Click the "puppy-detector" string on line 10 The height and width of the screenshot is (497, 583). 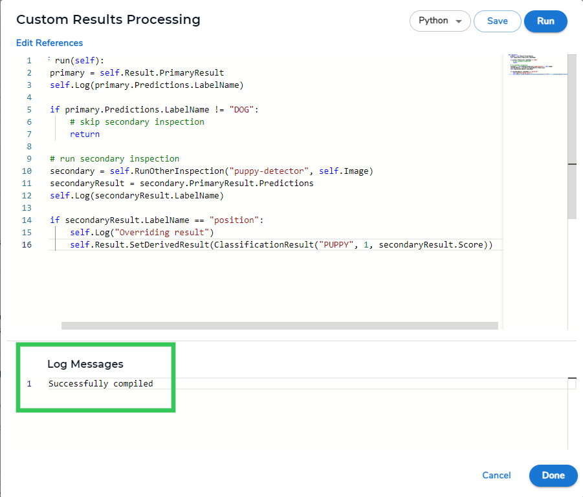269,171
